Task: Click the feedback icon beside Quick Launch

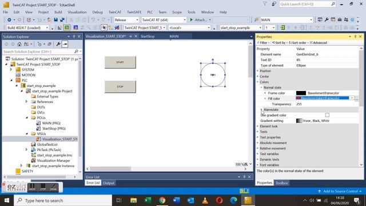Action: [x=274, y=4]
